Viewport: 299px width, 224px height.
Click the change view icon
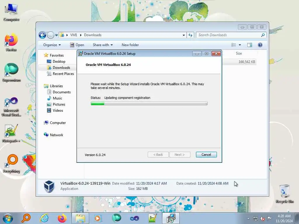coord(234,45)
